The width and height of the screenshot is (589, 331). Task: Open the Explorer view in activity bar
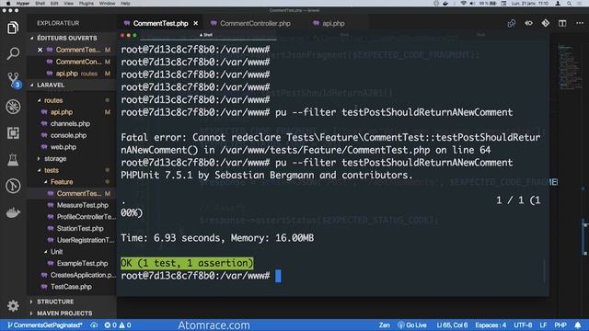13,28
